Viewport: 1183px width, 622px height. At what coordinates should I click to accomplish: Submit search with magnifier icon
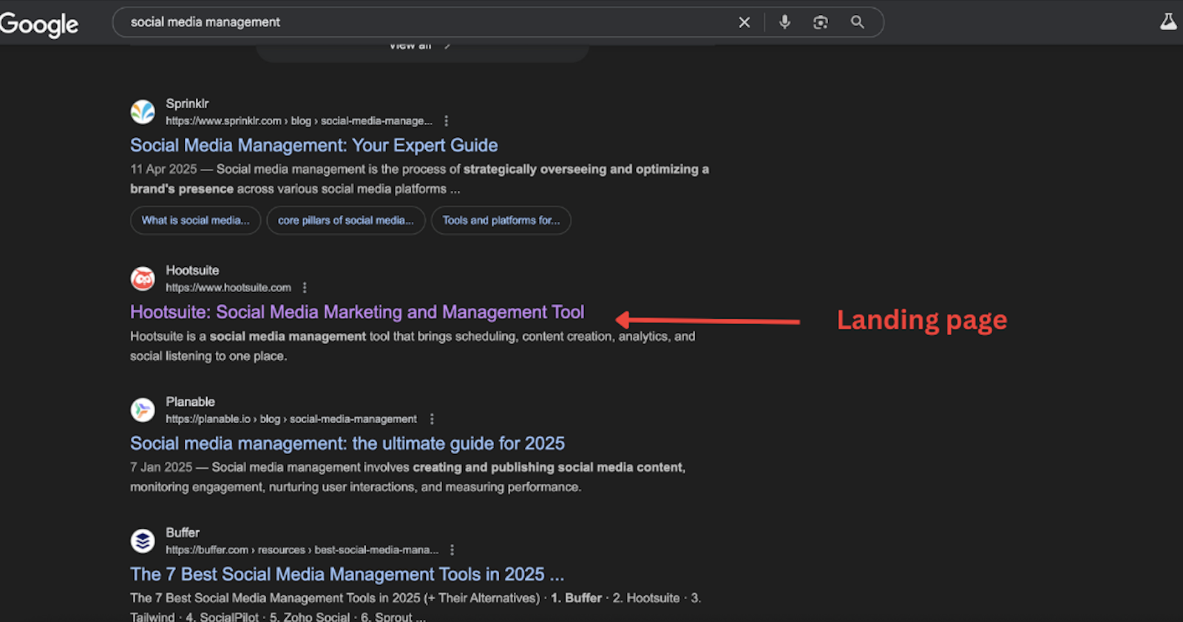click(x=858, y=22)
